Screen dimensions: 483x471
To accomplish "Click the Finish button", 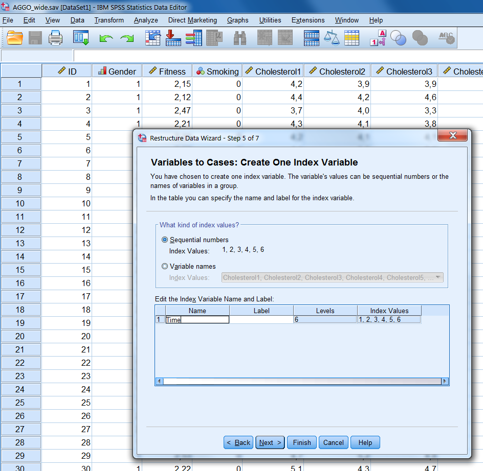I will [301, 442].
